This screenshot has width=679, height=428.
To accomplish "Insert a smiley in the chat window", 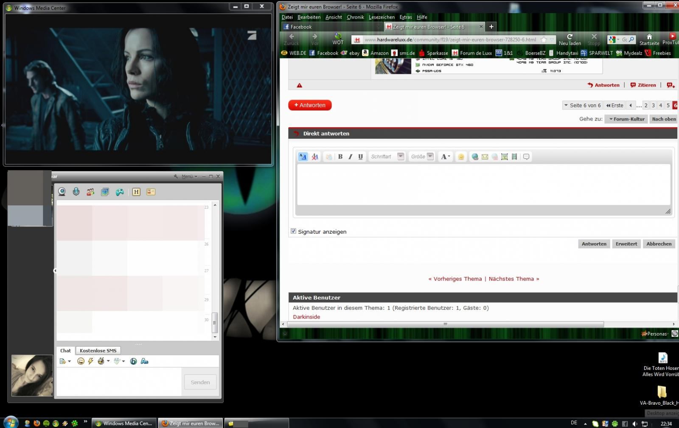I will click(x=81, y=361).
